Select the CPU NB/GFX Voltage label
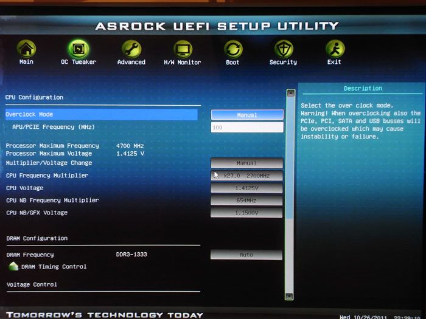Image resolution: width=426 pixels, height=319 pixels. [37, 213]
